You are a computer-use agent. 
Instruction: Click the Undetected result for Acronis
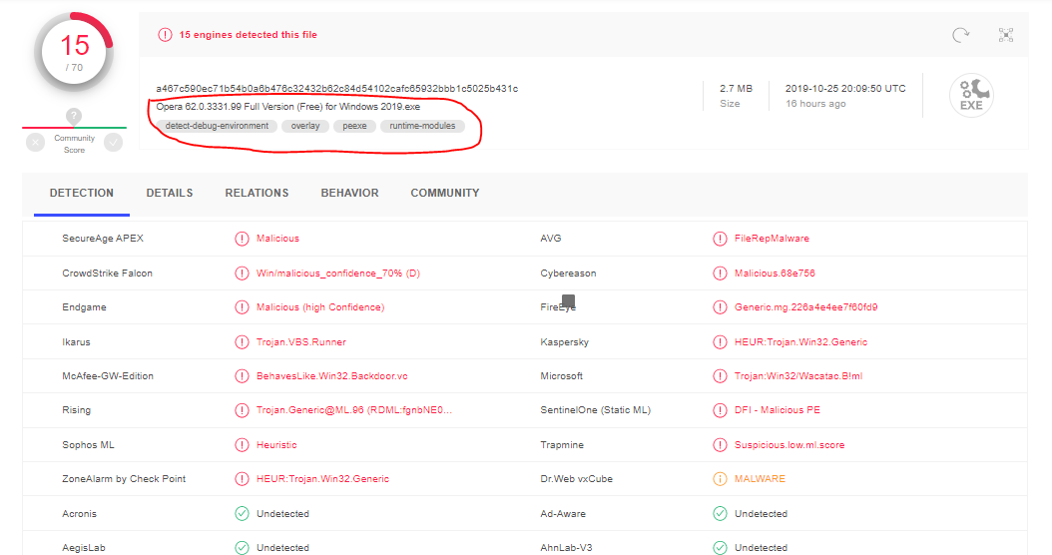(282, 513)
